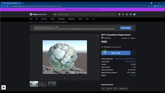
Task: Click the search magnifier icon
Action: pyautogui.click(x=55, y=14)
